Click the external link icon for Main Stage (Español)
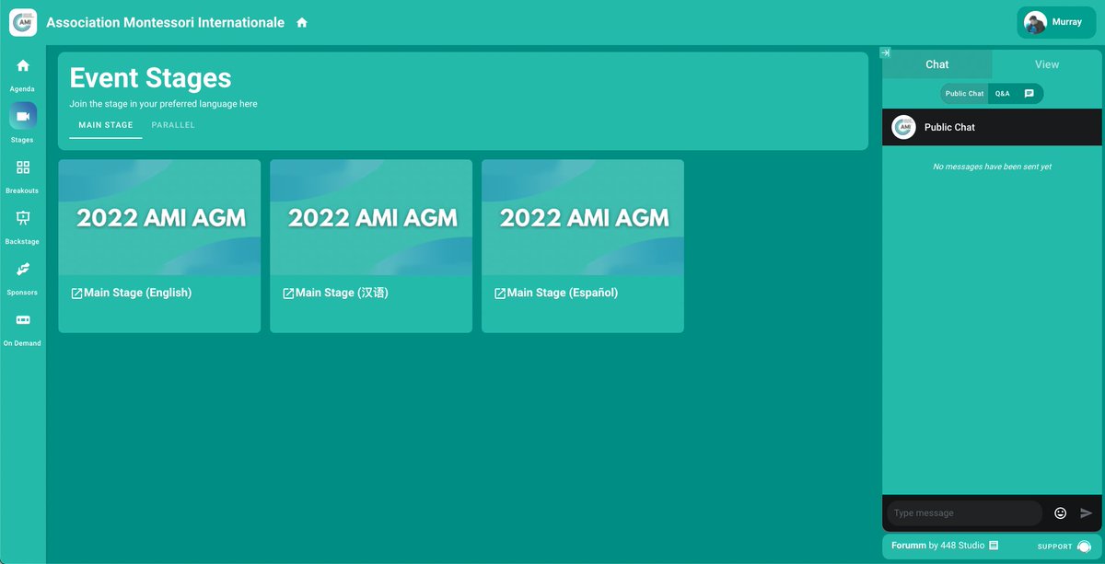Image resolution: width=1105 pixels, height=564 pixels. tap(500, 294)
